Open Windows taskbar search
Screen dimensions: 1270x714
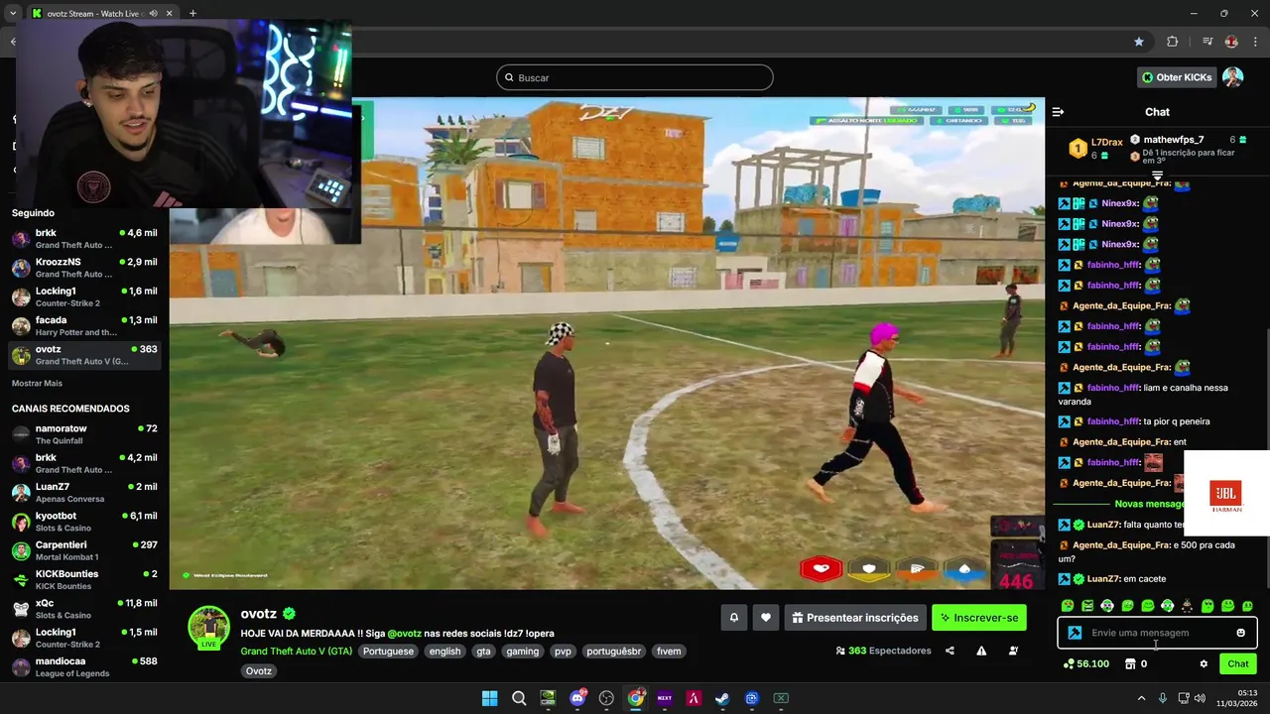(519, 698)
